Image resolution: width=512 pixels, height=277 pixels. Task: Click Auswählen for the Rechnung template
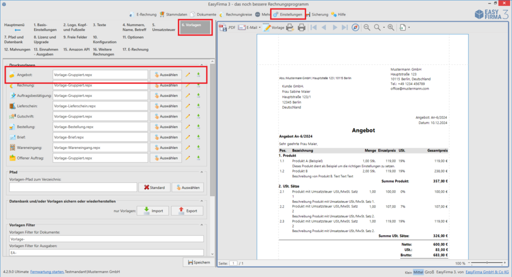pyautogui.click(x=166, y=85)
